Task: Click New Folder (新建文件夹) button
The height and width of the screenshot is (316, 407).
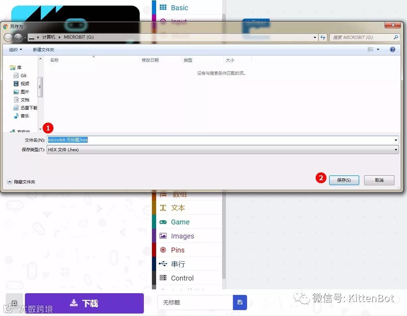Action: click(x=44, y=49)
